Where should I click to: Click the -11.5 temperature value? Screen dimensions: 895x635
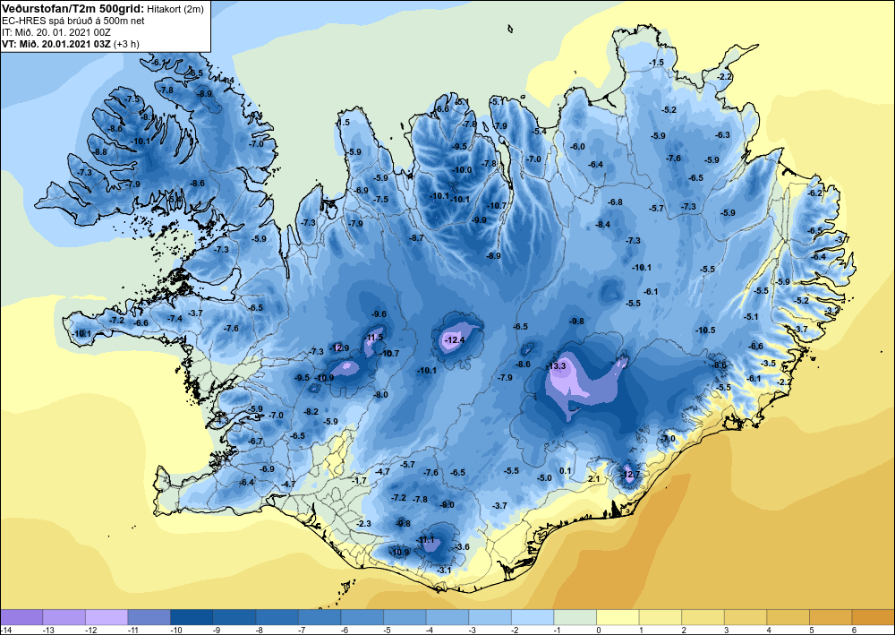pos(374,338)
